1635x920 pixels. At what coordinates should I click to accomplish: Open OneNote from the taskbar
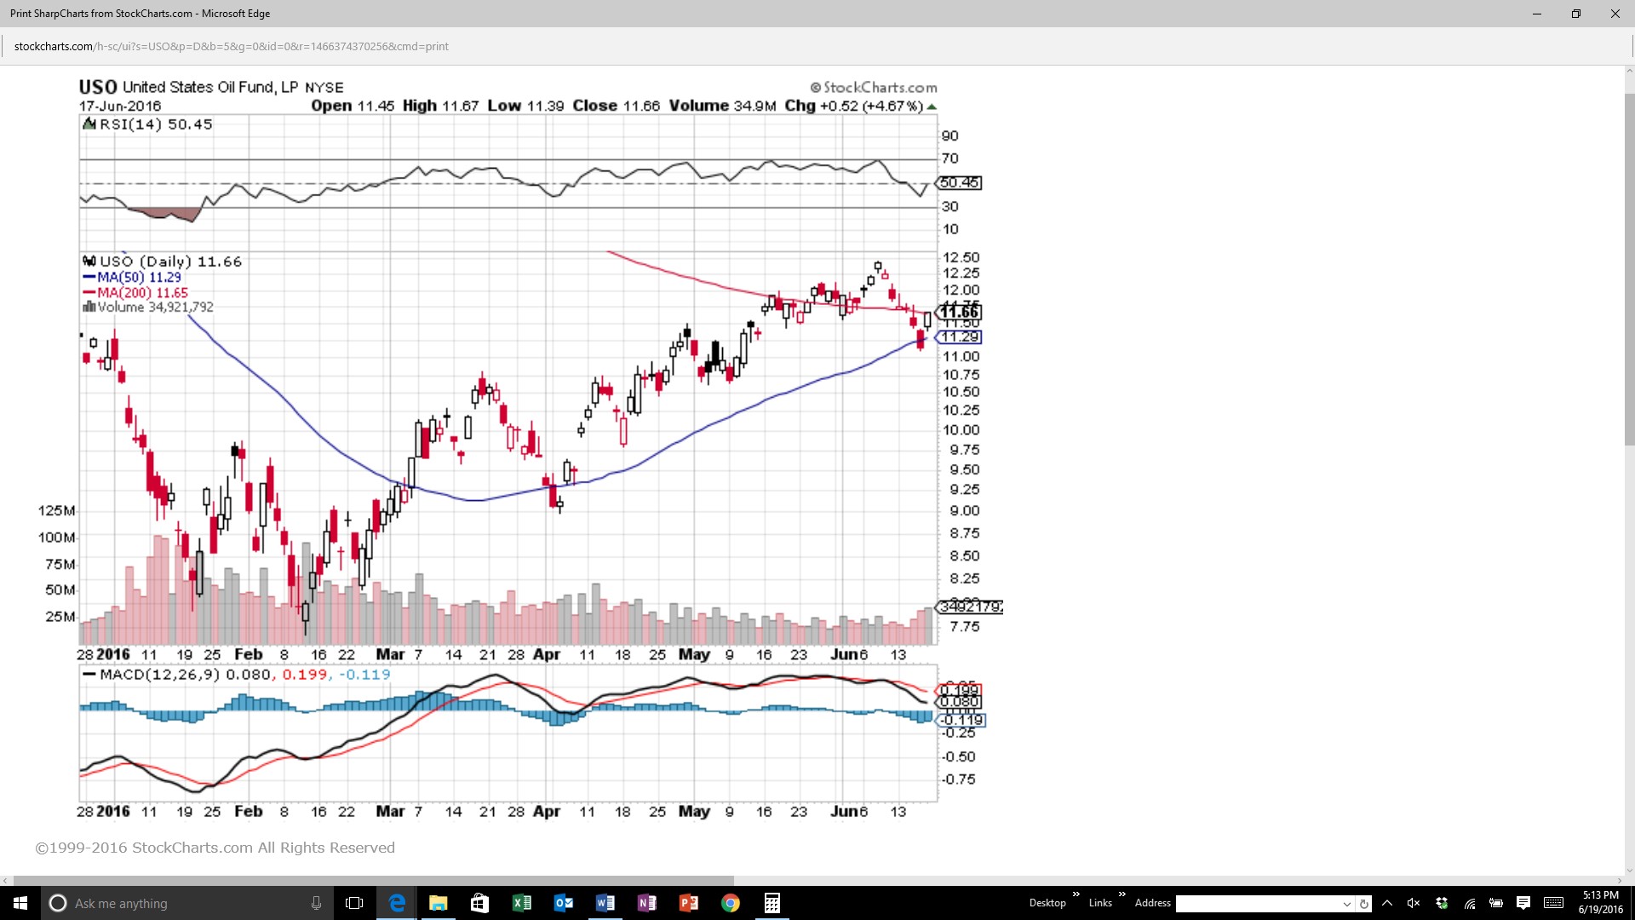(647, 903)
